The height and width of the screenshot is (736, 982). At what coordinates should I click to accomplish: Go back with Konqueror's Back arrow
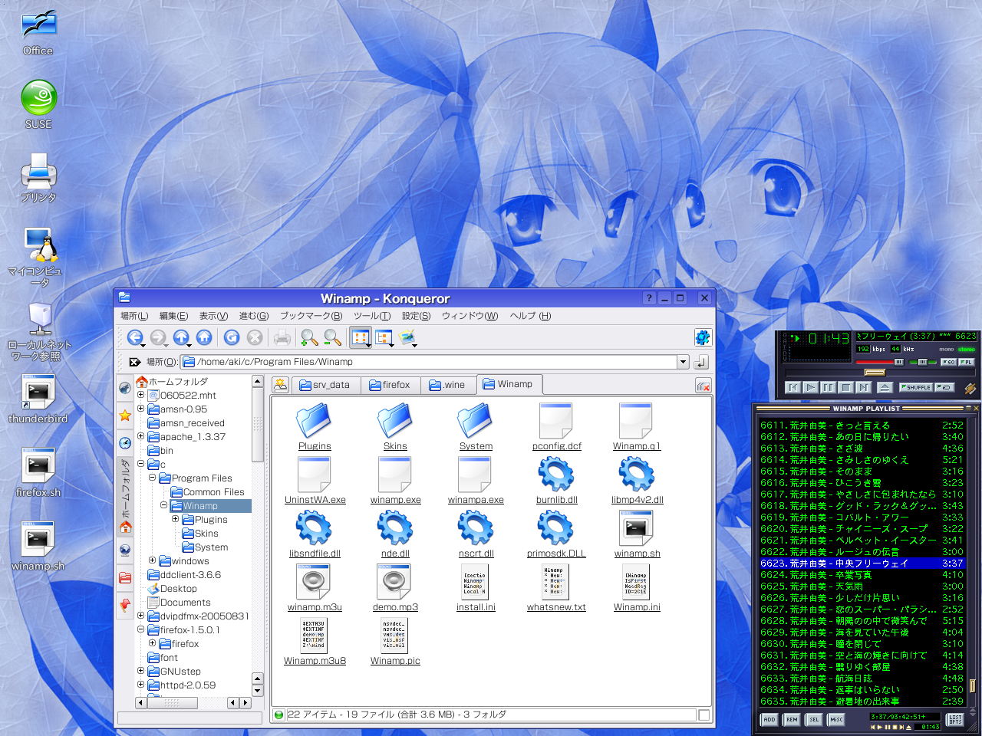click(x=136, y=337)
